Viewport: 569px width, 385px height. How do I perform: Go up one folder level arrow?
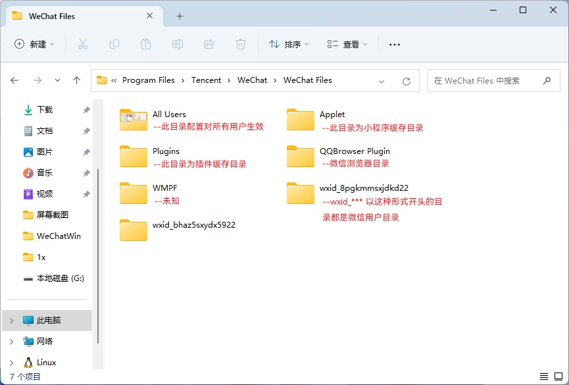pyautogui.click(x=76, y=80)
